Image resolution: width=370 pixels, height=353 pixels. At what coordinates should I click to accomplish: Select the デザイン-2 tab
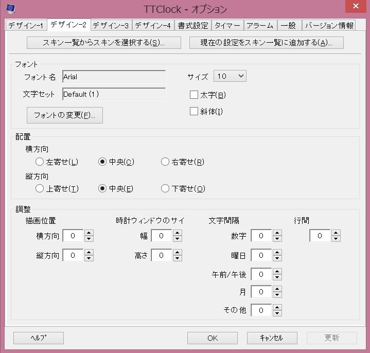(x=68, y=25)
